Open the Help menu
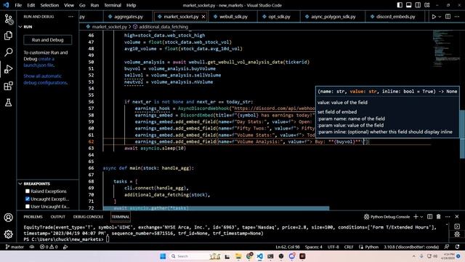Screen dimensions: 465x262 [131, 5]
